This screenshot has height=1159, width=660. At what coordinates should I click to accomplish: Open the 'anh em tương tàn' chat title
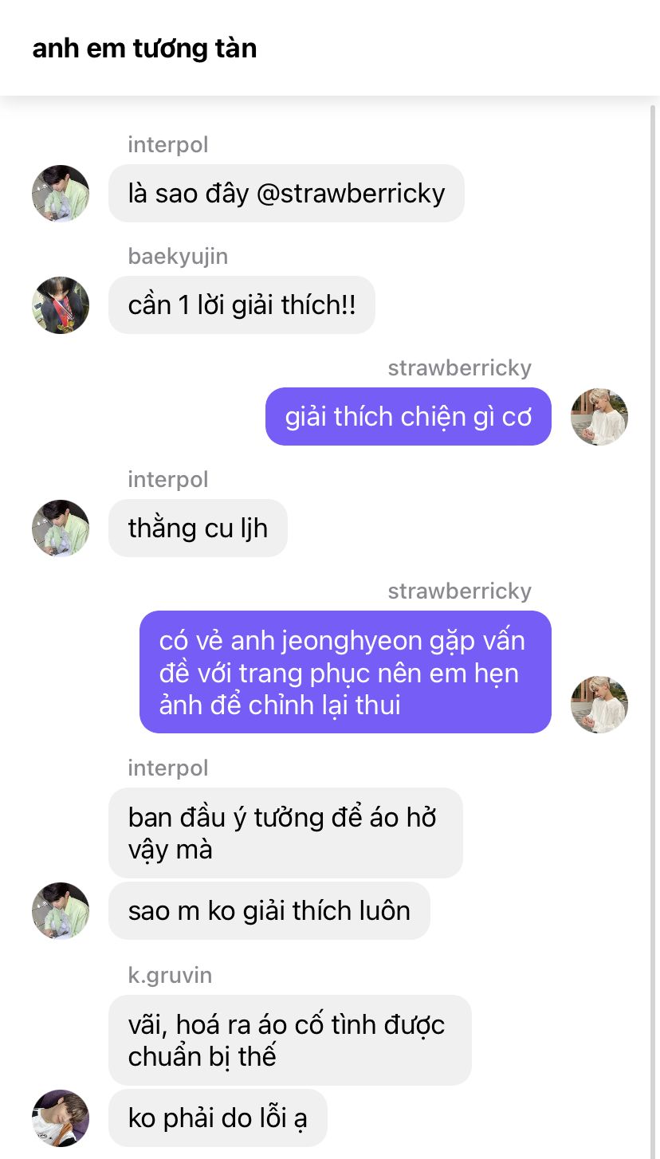[144, 49]
